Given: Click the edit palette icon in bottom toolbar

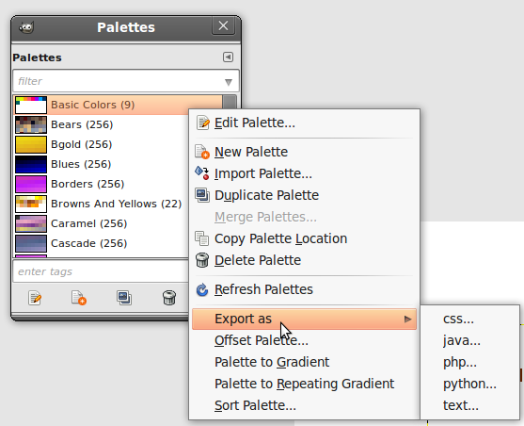Looking at the screenshot, I should [x=35, y=298].
